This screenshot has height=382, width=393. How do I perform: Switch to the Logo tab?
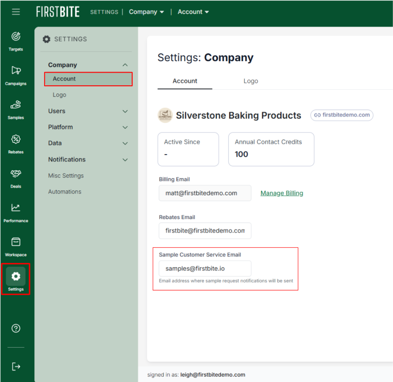pyautogui.click(x=251, y=81)
